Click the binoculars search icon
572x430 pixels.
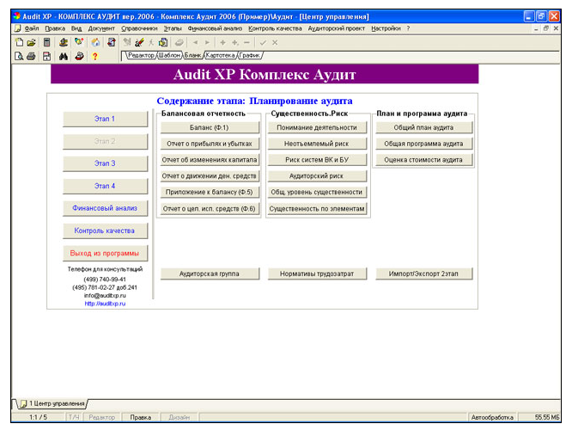coord(64,56)
